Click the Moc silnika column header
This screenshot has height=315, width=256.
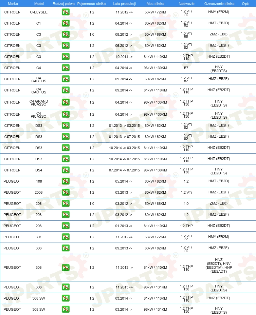[x=155, y=4]
